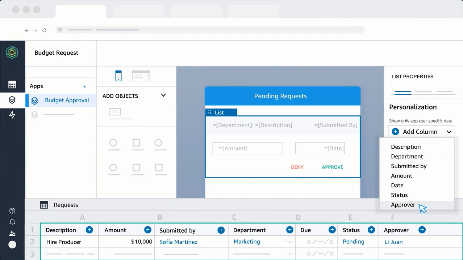Expand the Marketing department dropdown arrow
The image size is (463, 260).
tap(290, 242)
